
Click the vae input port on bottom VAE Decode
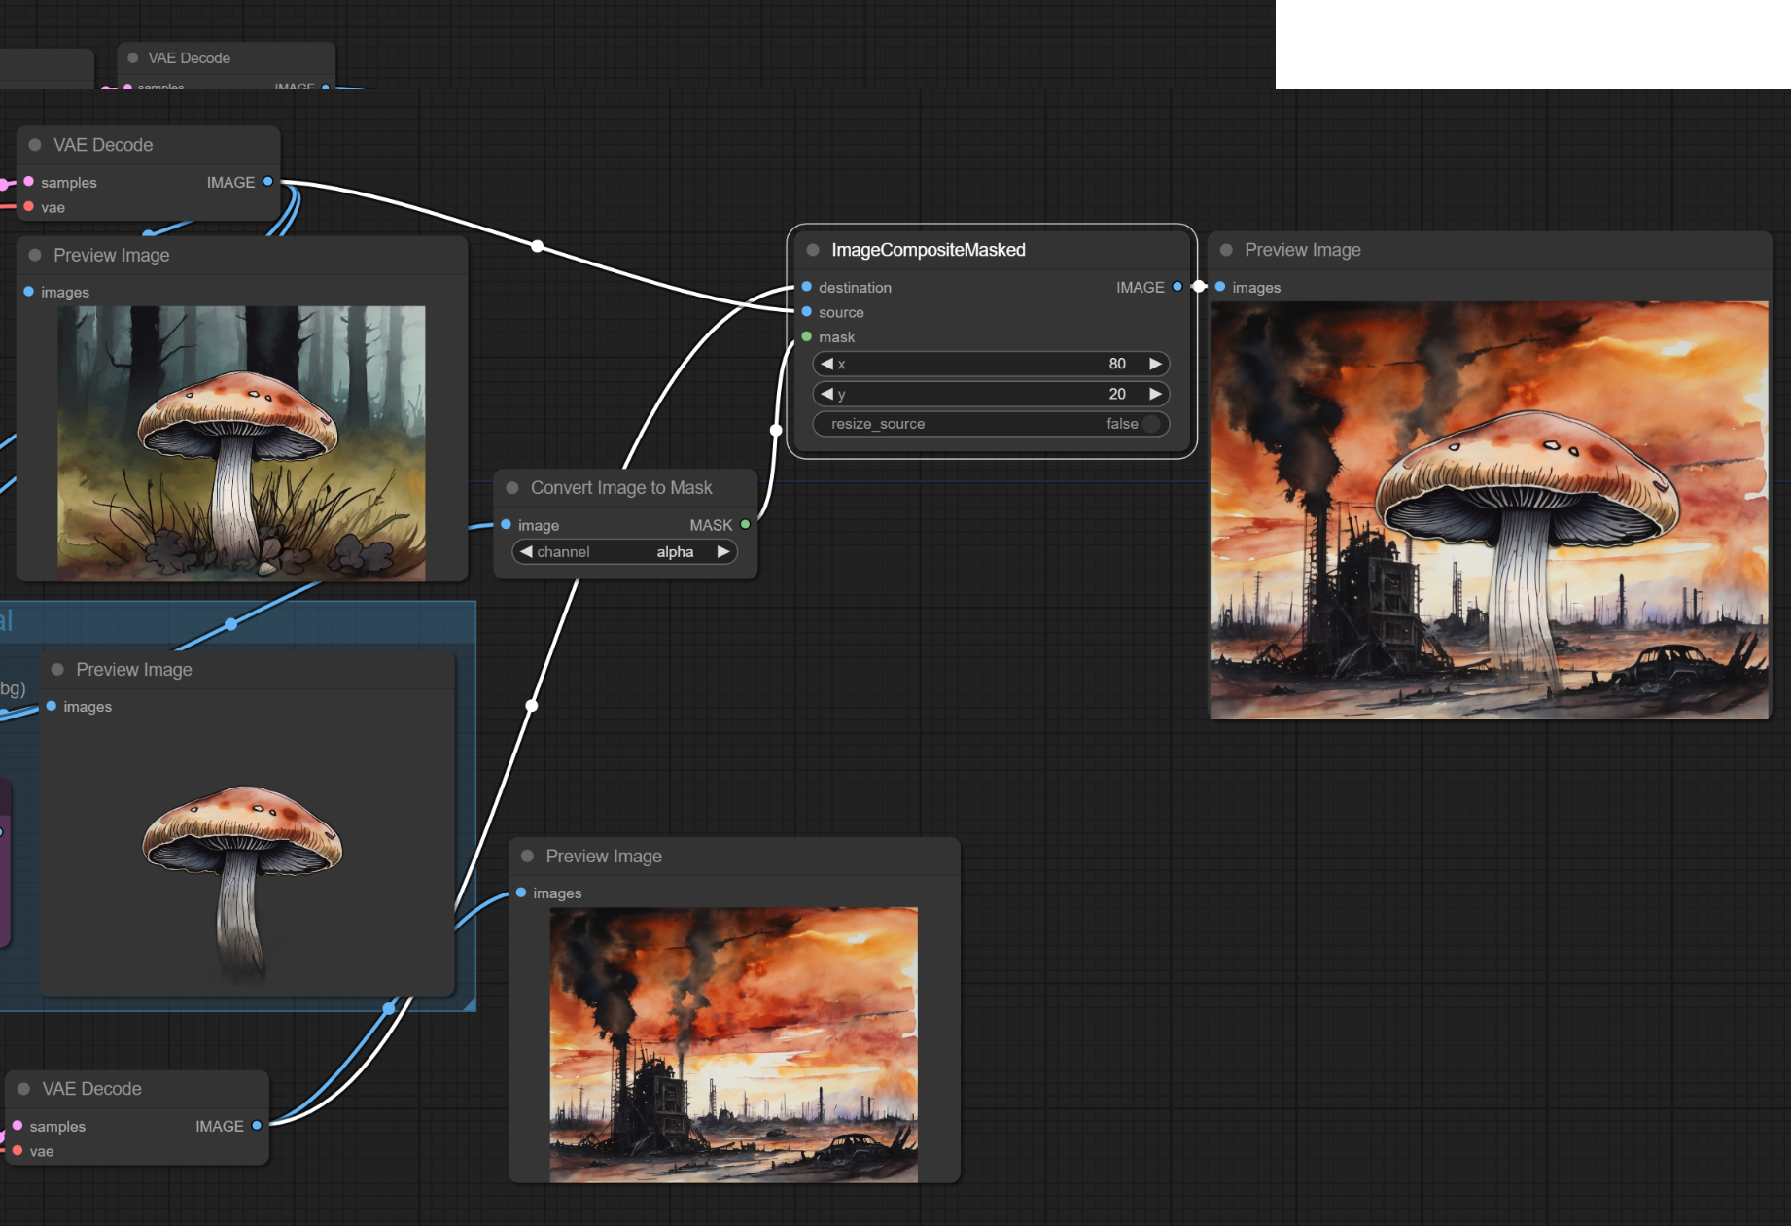(18, 1151)
